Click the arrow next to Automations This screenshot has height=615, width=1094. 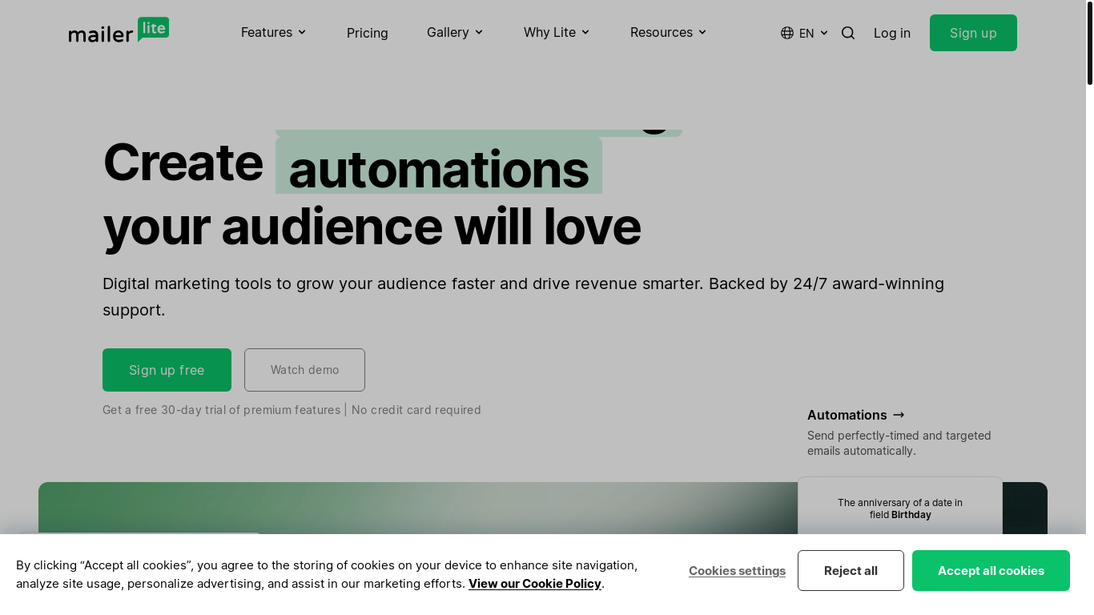[899, 415]
